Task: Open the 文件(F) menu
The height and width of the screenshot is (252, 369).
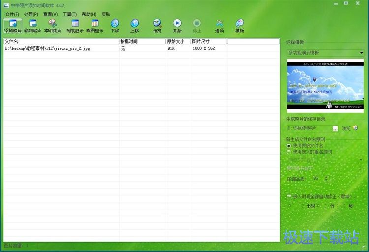Action: click(12, 14)
